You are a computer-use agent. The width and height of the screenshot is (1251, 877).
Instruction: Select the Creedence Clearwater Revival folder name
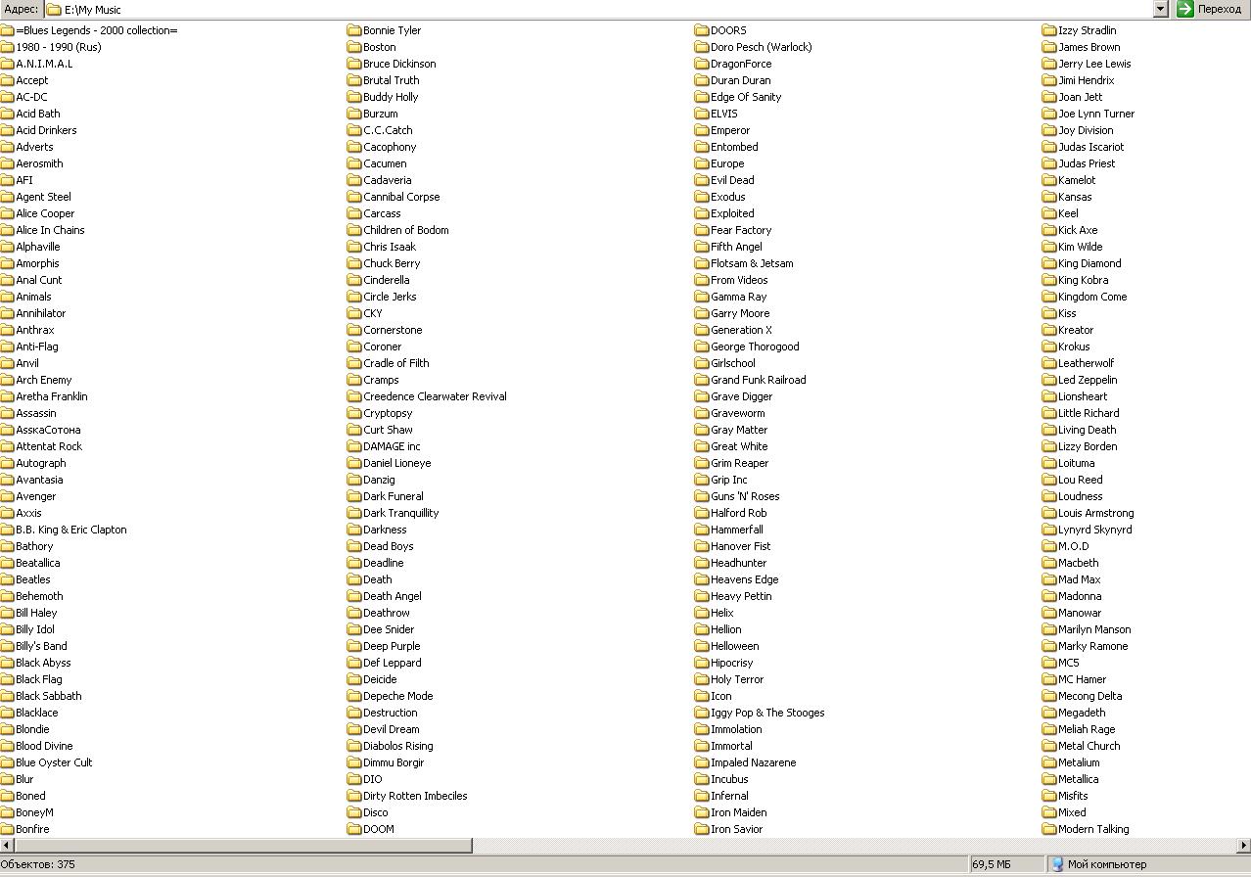435,396
